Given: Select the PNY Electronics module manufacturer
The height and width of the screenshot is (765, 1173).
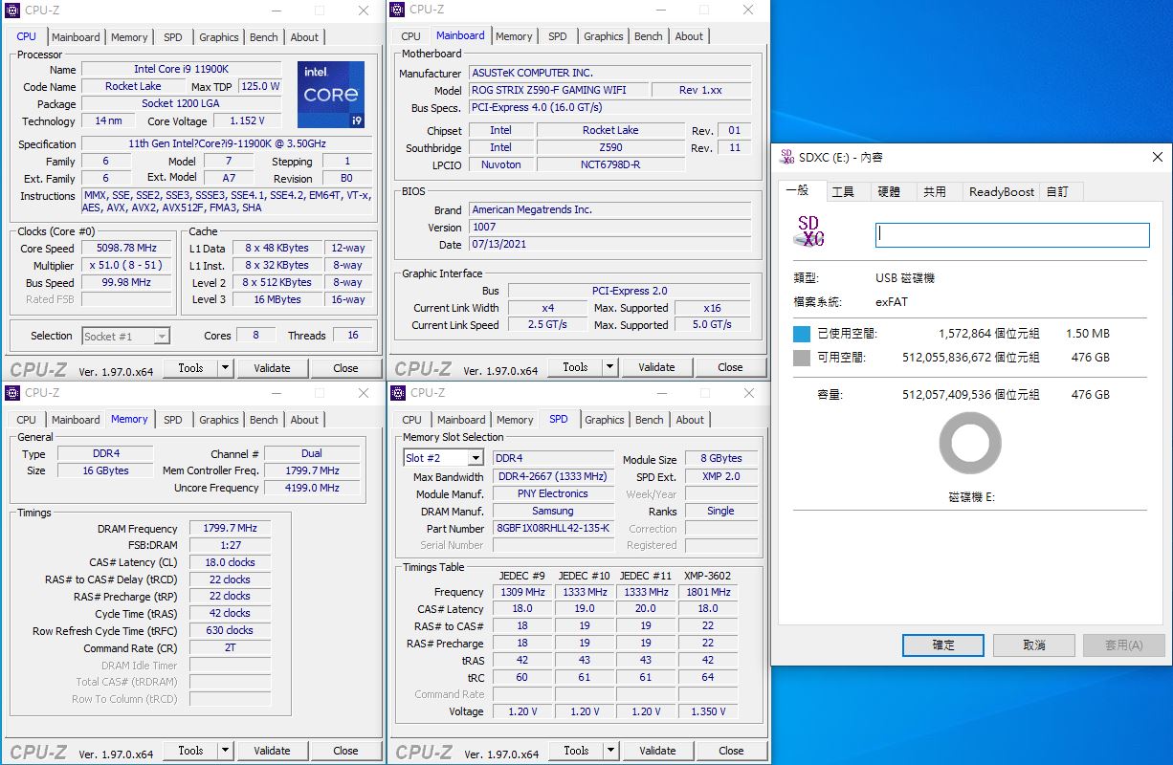Looking at the screenshot, I should click(x=553, y=493).
